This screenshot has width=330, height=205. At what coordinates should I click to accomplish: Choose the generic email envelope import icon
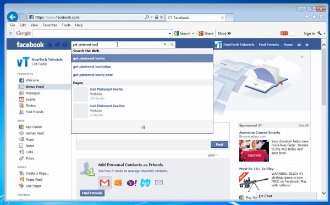click(159, 182)
